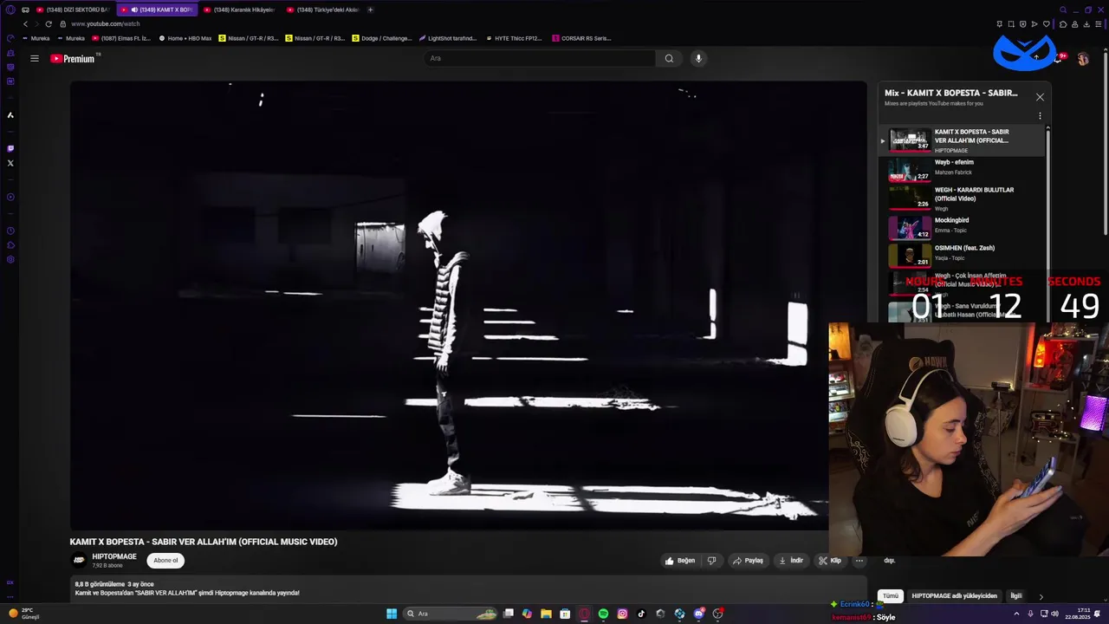Mute the tab with the speaker icon
The height and width of the screenshot is (624, 1109).
click(x=134, y=10)
